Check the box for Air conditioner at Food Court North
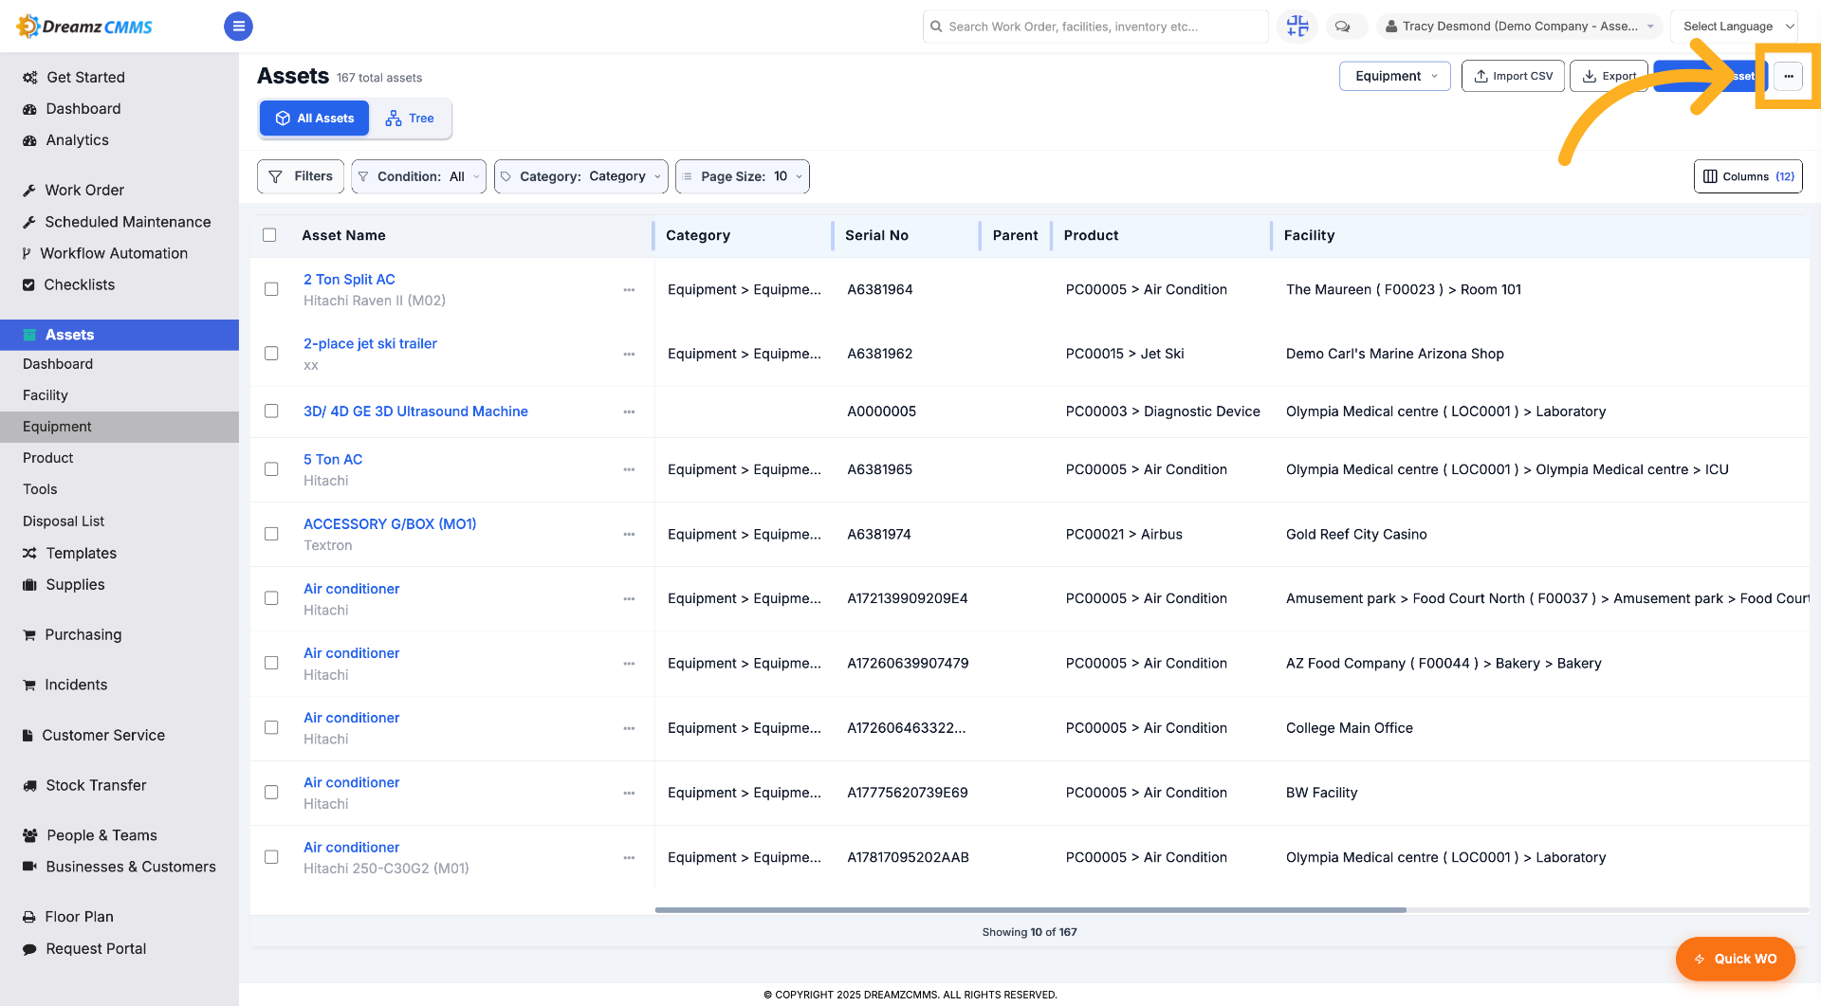This screenshot has width=1821, height=1006. tap(271, 598)
